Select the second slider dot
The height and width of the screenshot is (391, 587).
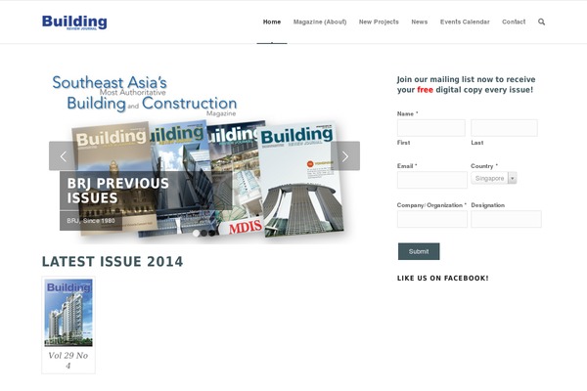click(x=204, y=233)
